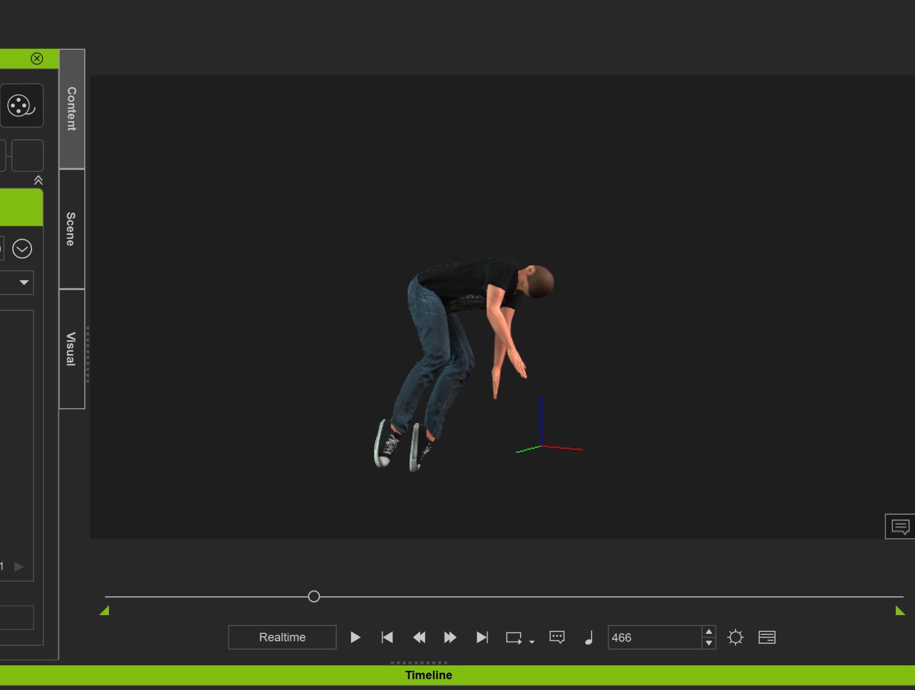Click the current frame field showing 466
The height and width of the screenshot is (690, 915).
655,637
